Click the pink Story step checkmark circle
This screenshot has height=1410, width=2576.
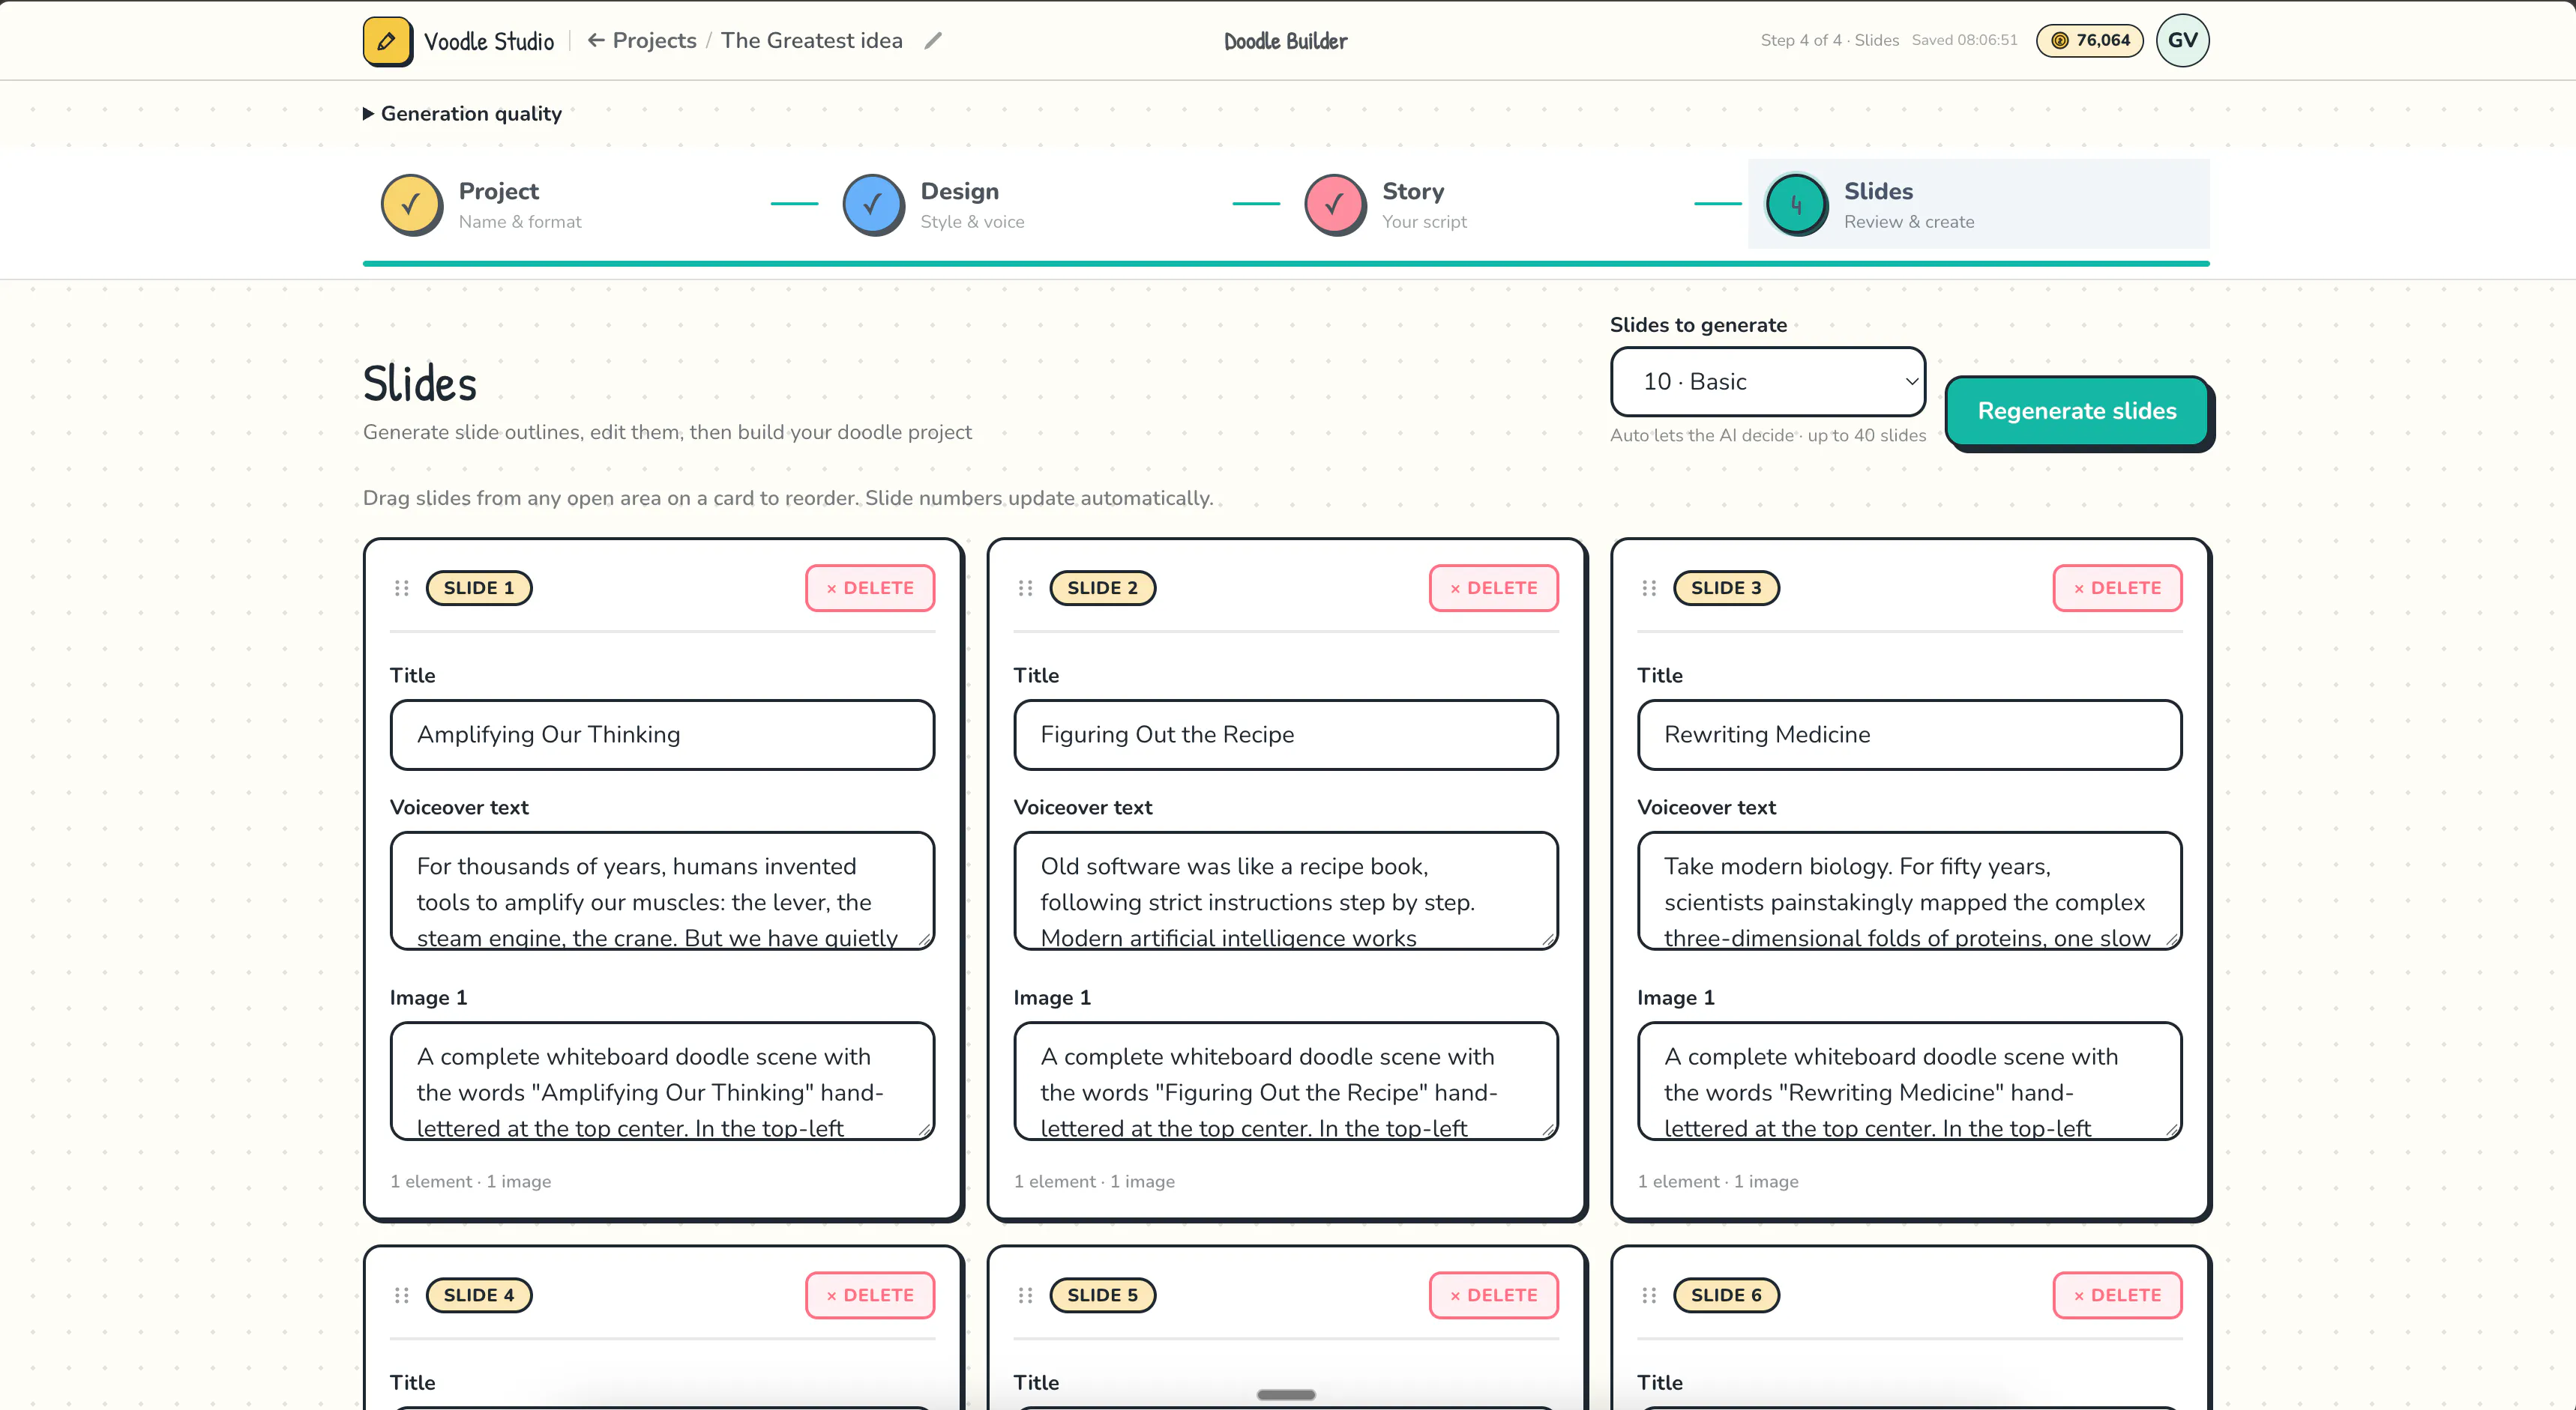1335,205
